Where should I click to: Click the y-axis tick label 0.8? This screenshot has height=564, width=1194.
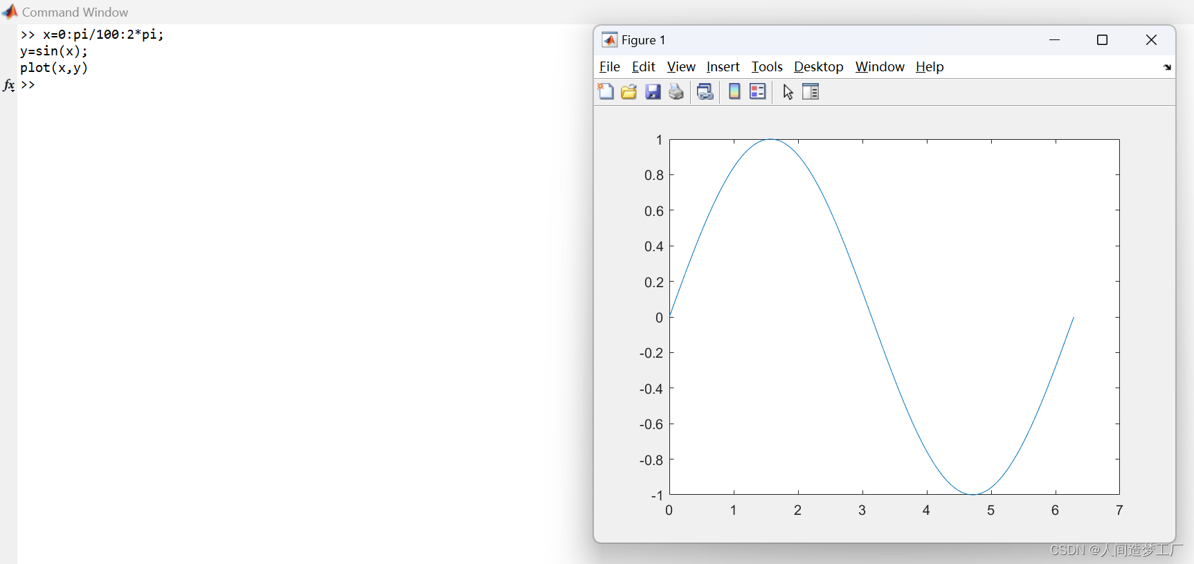pyautogui.click(x=654, y=175)
